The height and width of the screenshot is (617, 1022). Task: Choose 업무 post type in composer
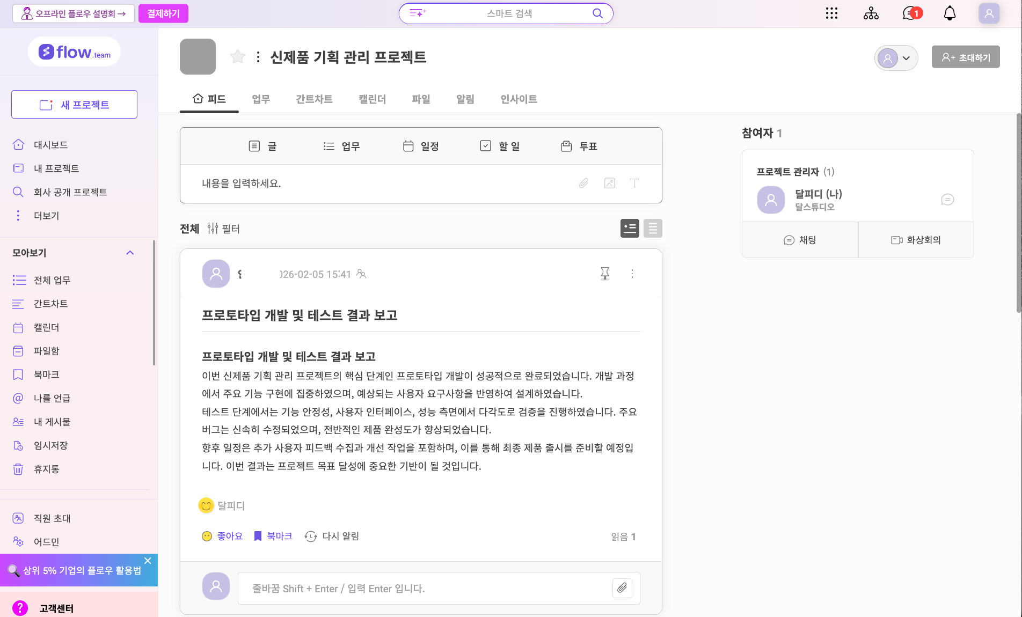point(341,146)
